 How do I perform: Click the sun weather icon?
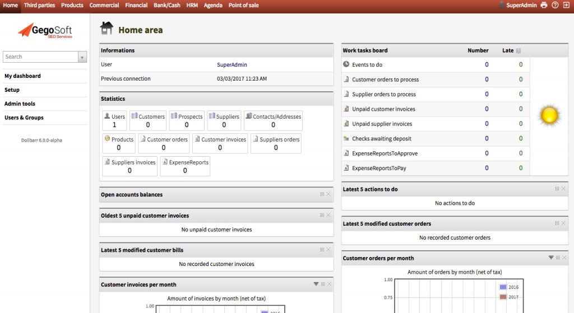pyautogui.click(x=549, y=115)
